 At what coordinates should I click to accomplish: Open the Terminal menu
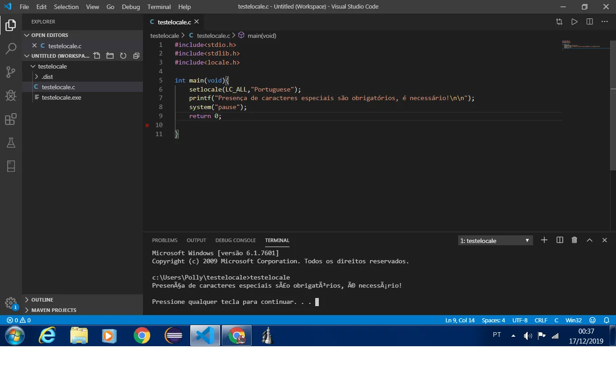click(159, 7)
